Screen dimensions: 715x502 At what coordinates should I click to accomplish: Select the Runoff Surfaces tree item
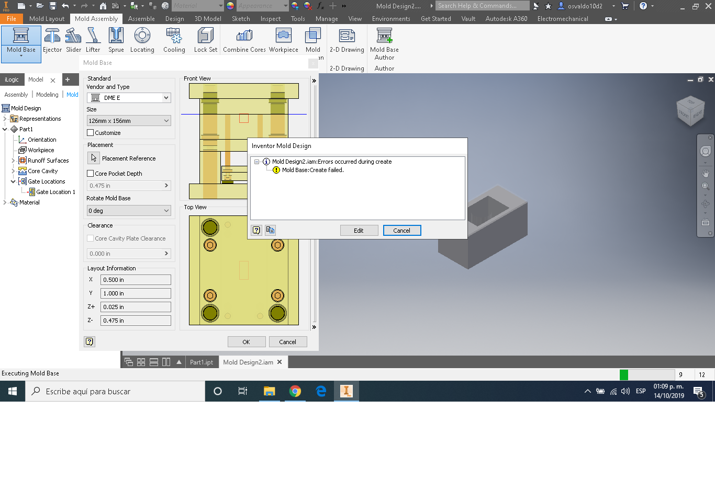click(48, 161)
